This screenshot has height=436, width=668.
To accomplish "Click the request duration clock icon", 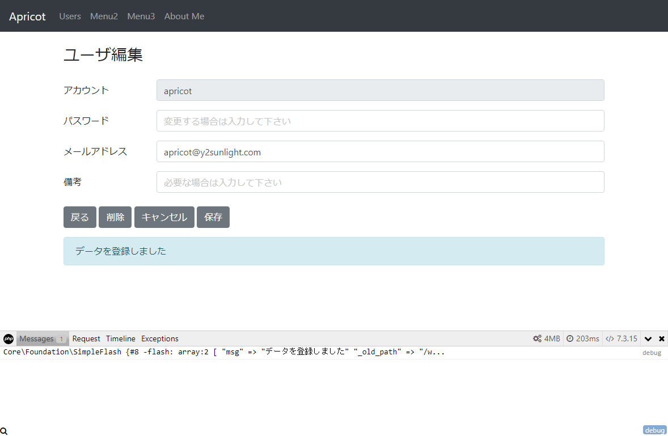I will click(570, 338).
